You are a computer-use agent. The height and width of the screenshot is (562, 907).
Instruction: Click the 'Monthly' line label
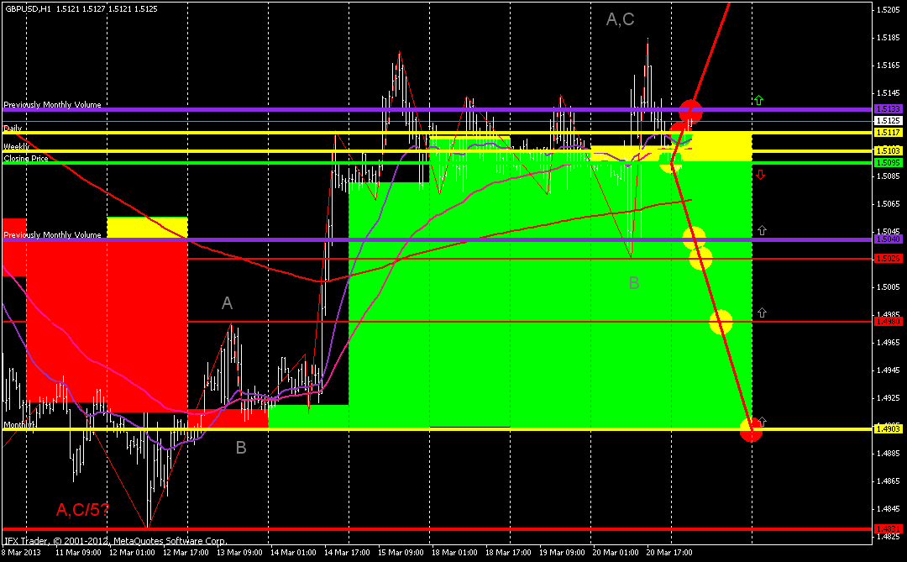pos(18,425)
